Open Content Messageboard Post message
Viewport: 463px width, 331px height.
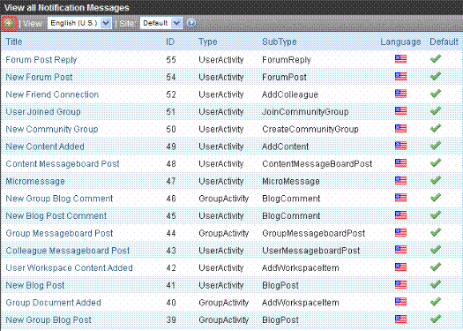63,163
